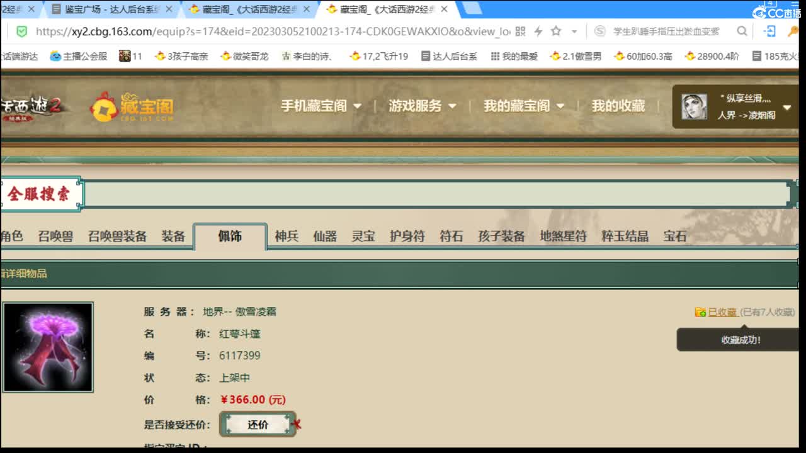Open dropdown arrow next to bookmark star
Image resolution: width=806 pixels, height=453 pixels.
coord(574,31)
